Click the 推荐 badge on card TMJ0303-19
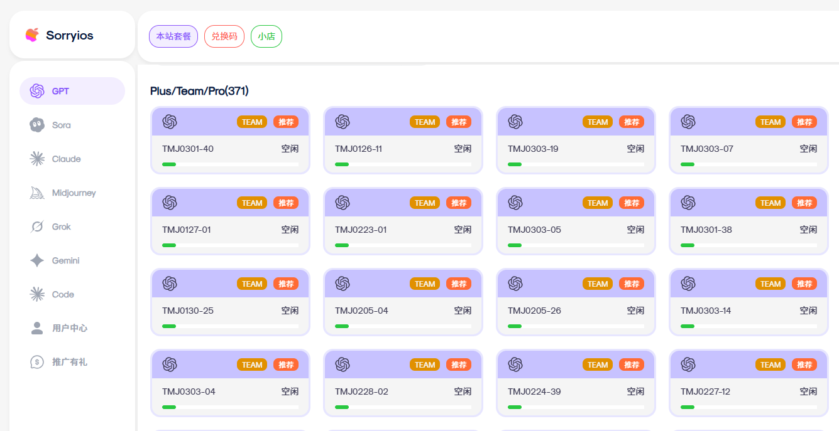The width and height of the screenshot is (839, 431). pos(632,122)
